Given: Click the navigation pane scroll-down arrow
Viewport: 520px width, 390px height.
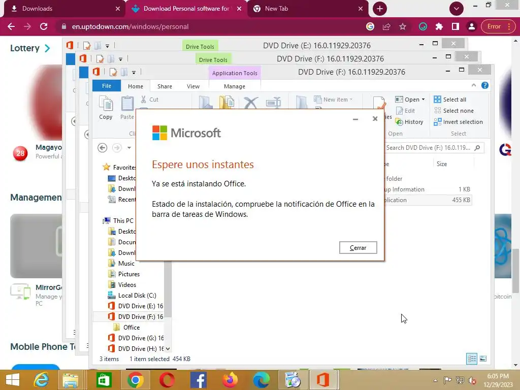Looking at the screenshot, I should pos(168,348).
